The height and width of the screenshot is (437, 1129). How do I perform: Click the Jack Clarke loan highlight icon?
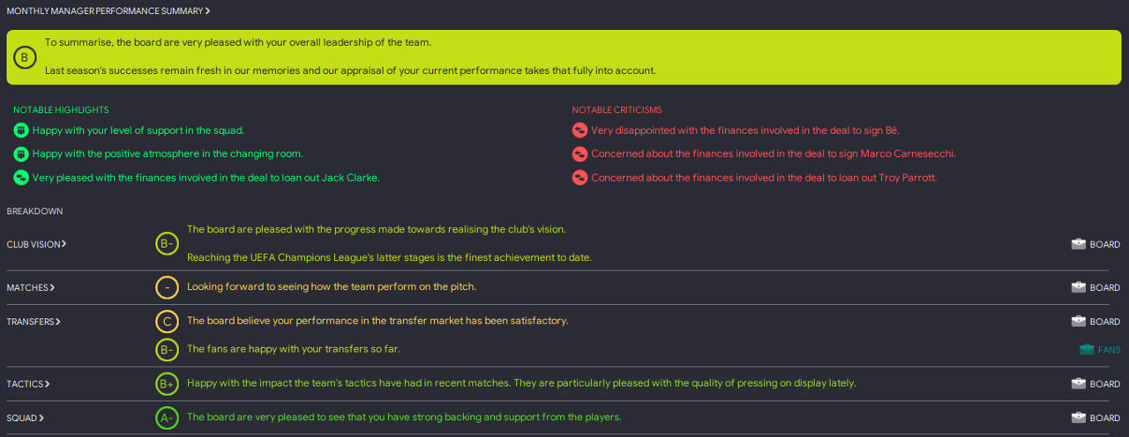click(x=21, y=178)
